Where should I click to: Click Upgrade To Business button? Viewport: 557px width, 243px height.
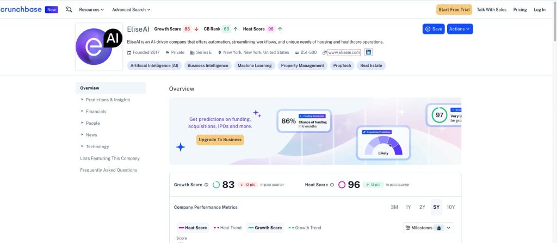point(220,140)
